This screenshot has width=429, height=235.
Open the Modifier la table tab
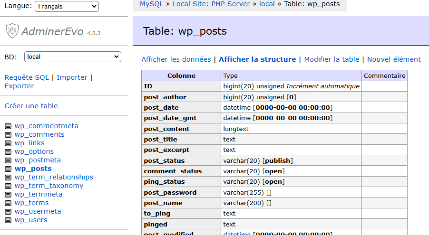(x=331, y=59)
